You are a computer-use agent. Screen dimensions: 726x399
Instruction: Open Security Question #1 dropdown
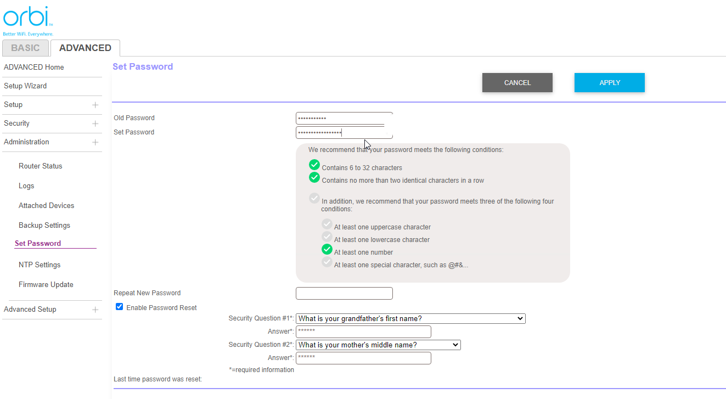(x=410, y=318)
